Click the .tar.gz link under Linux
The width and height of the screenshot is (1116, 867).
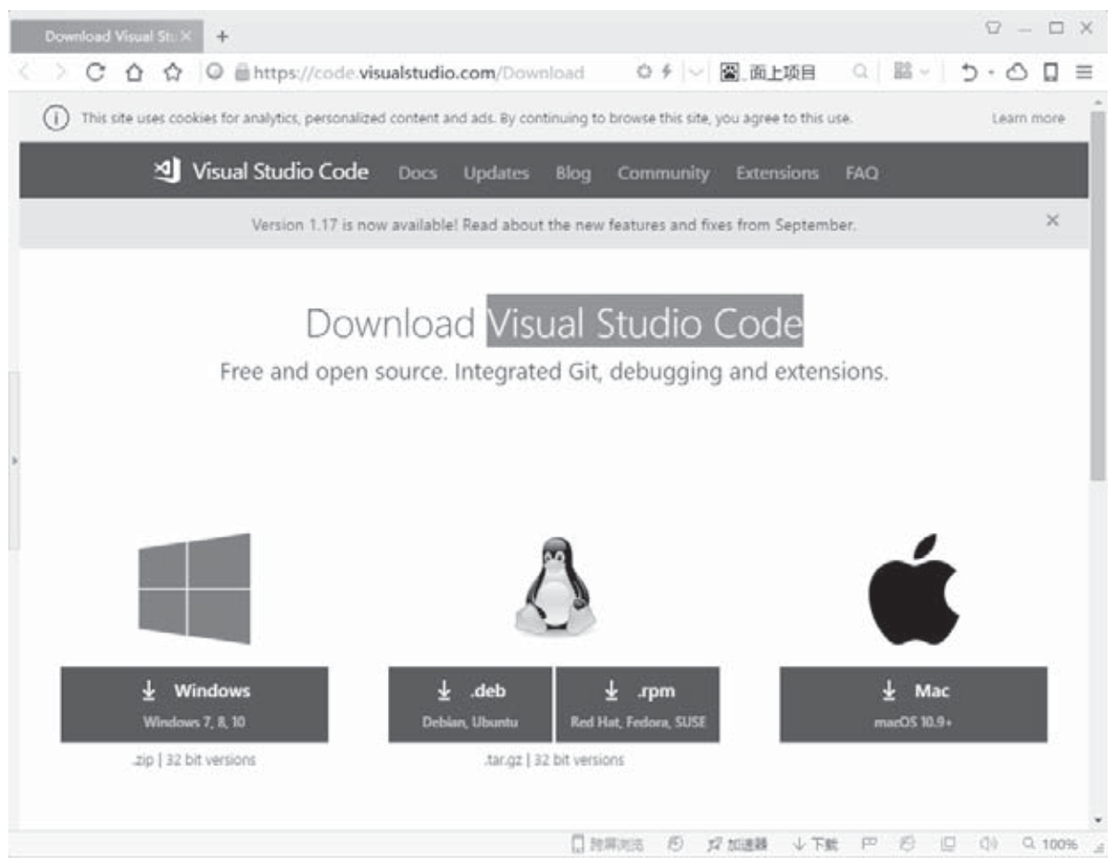505,761
